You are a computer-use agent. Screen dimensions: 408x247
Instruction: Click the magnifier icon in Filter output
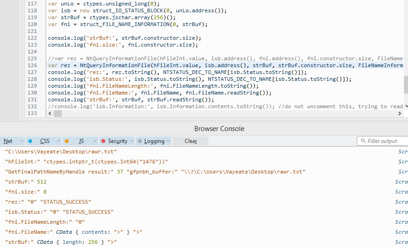[363, 141]
